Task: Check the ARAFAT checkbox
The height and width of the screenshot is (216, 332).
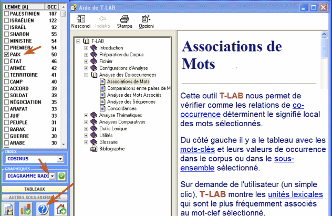Action: coord(6,109)
